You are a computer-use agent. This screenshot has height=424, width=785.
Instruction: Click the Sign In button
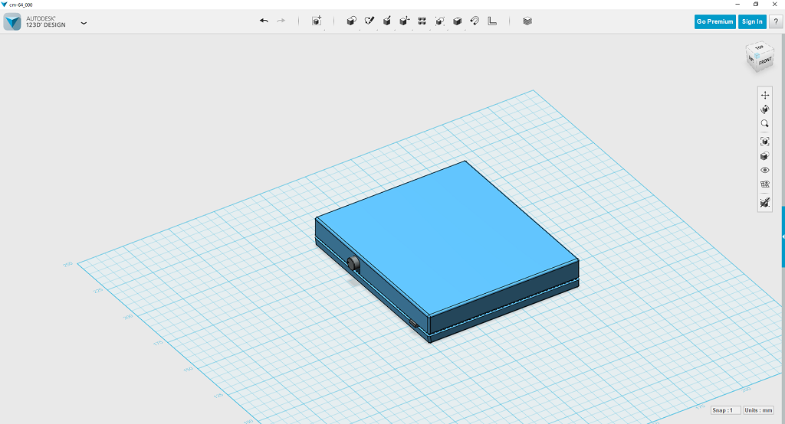[x=752, y=21]
